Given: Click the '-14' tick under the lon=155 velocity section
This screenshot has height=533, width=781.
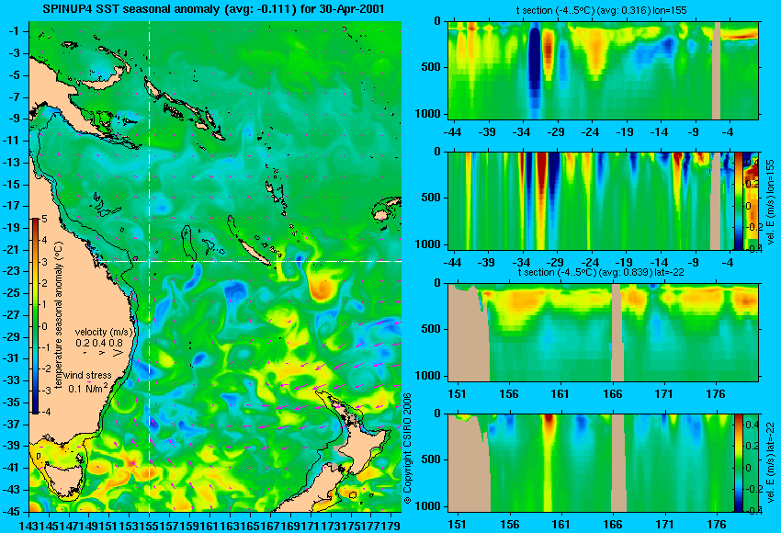Looking at the screenshot, I should tap(660, 263).
